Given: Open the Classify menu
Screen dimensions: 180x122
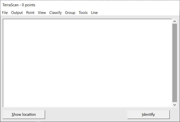Looking at the screenshot, I should click(55, 13).
